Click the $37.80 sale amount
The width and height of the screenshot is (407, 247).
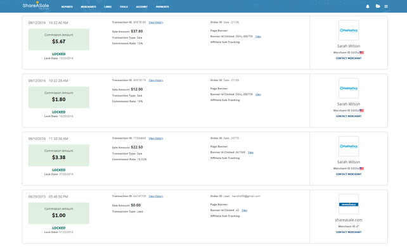pyautogui.click(x=137, y=32)
